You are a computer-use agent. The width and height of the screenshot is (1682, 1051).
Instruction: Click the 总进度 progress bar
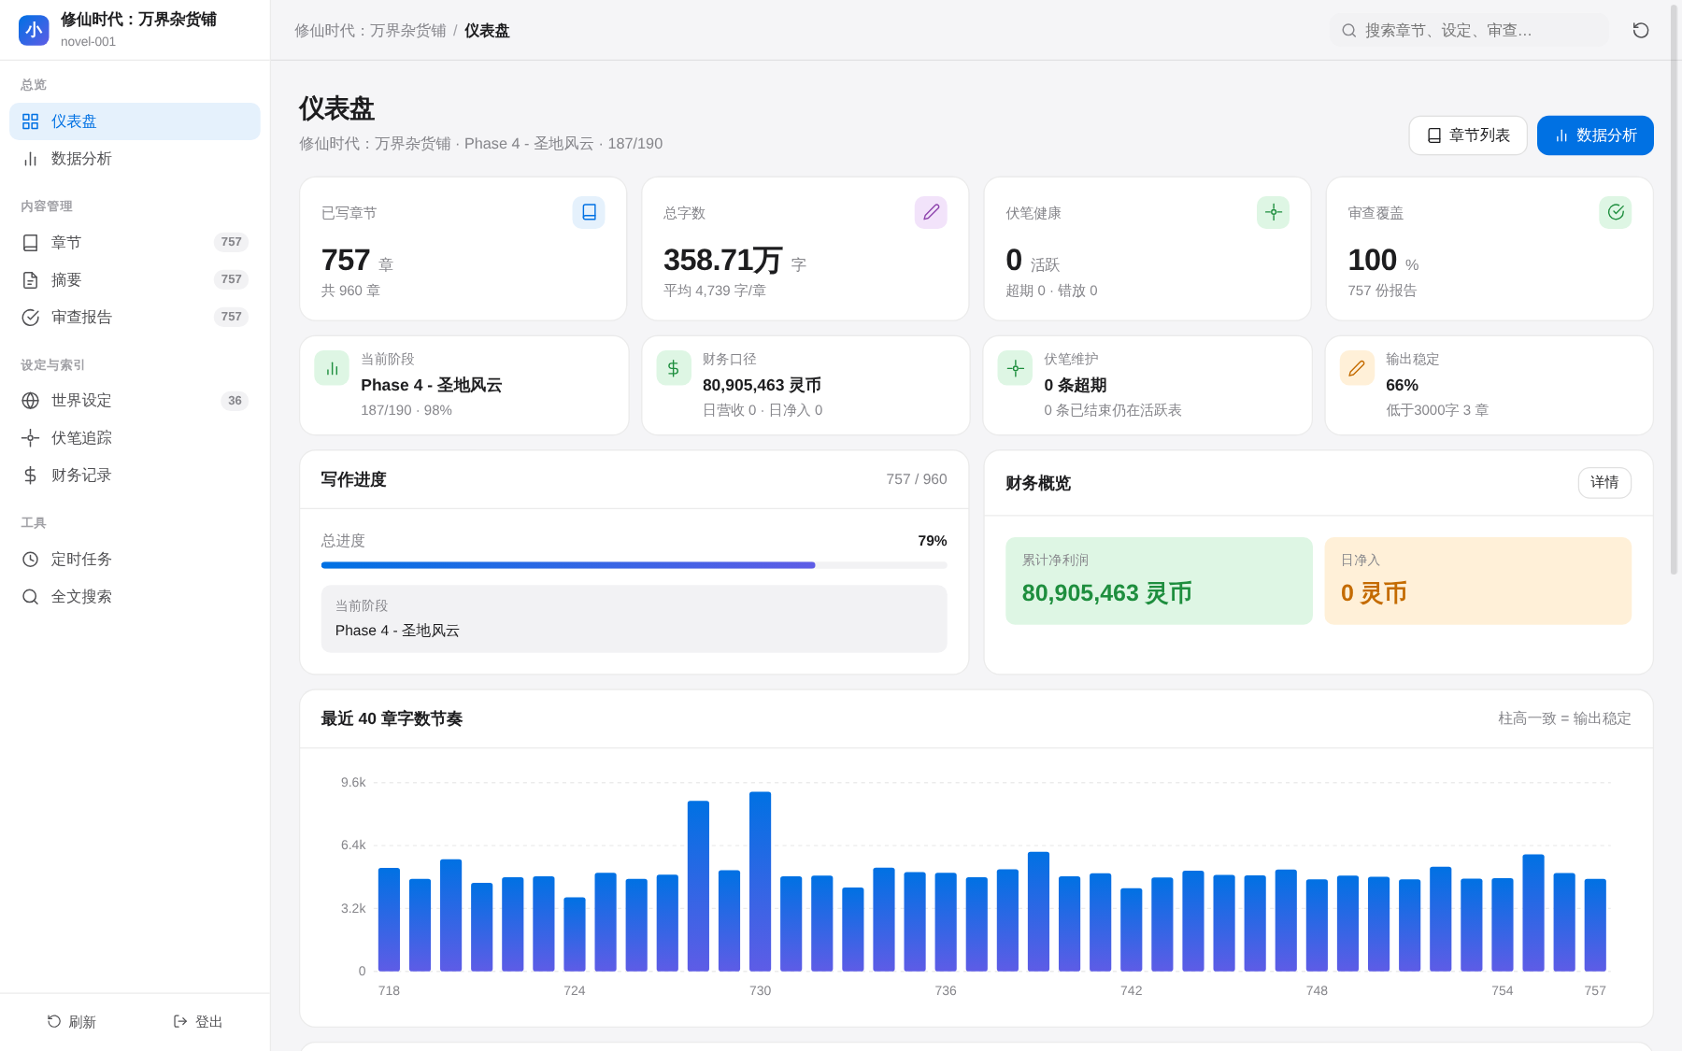pos(634,565)
